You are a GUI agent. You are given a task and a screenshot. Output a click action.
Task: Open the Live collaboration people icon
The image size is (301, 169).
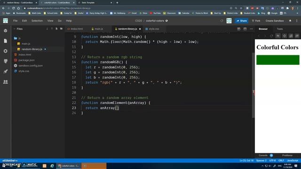[5, 82]
